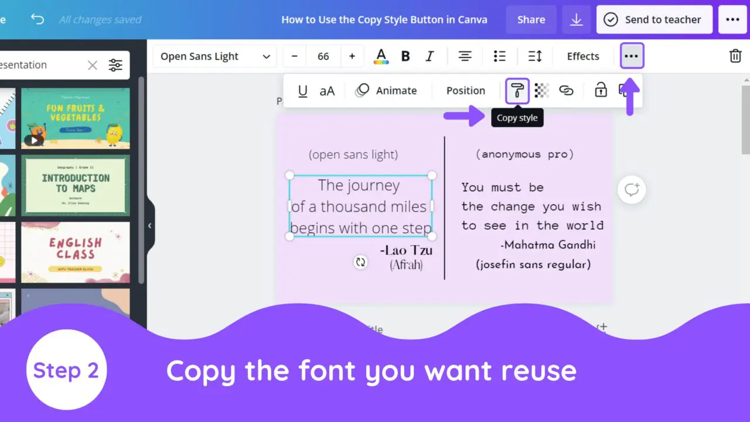Viewport: 750px width, 422px height.
Task: Select the Copy style paint roller tool
Action: 517,90
